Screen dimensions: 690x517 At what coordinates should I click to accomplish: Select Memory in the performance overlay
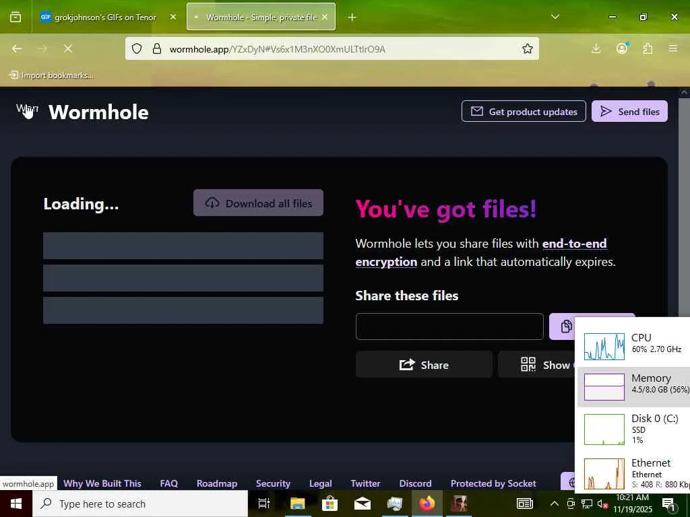(x=633, y=387)
